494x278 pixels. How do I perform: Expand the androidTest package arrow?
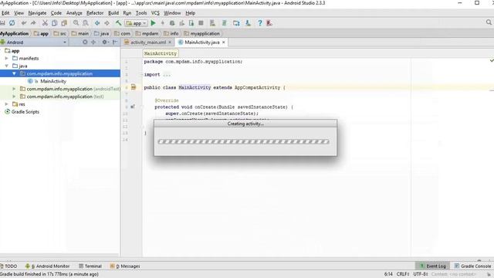(14, 89)
